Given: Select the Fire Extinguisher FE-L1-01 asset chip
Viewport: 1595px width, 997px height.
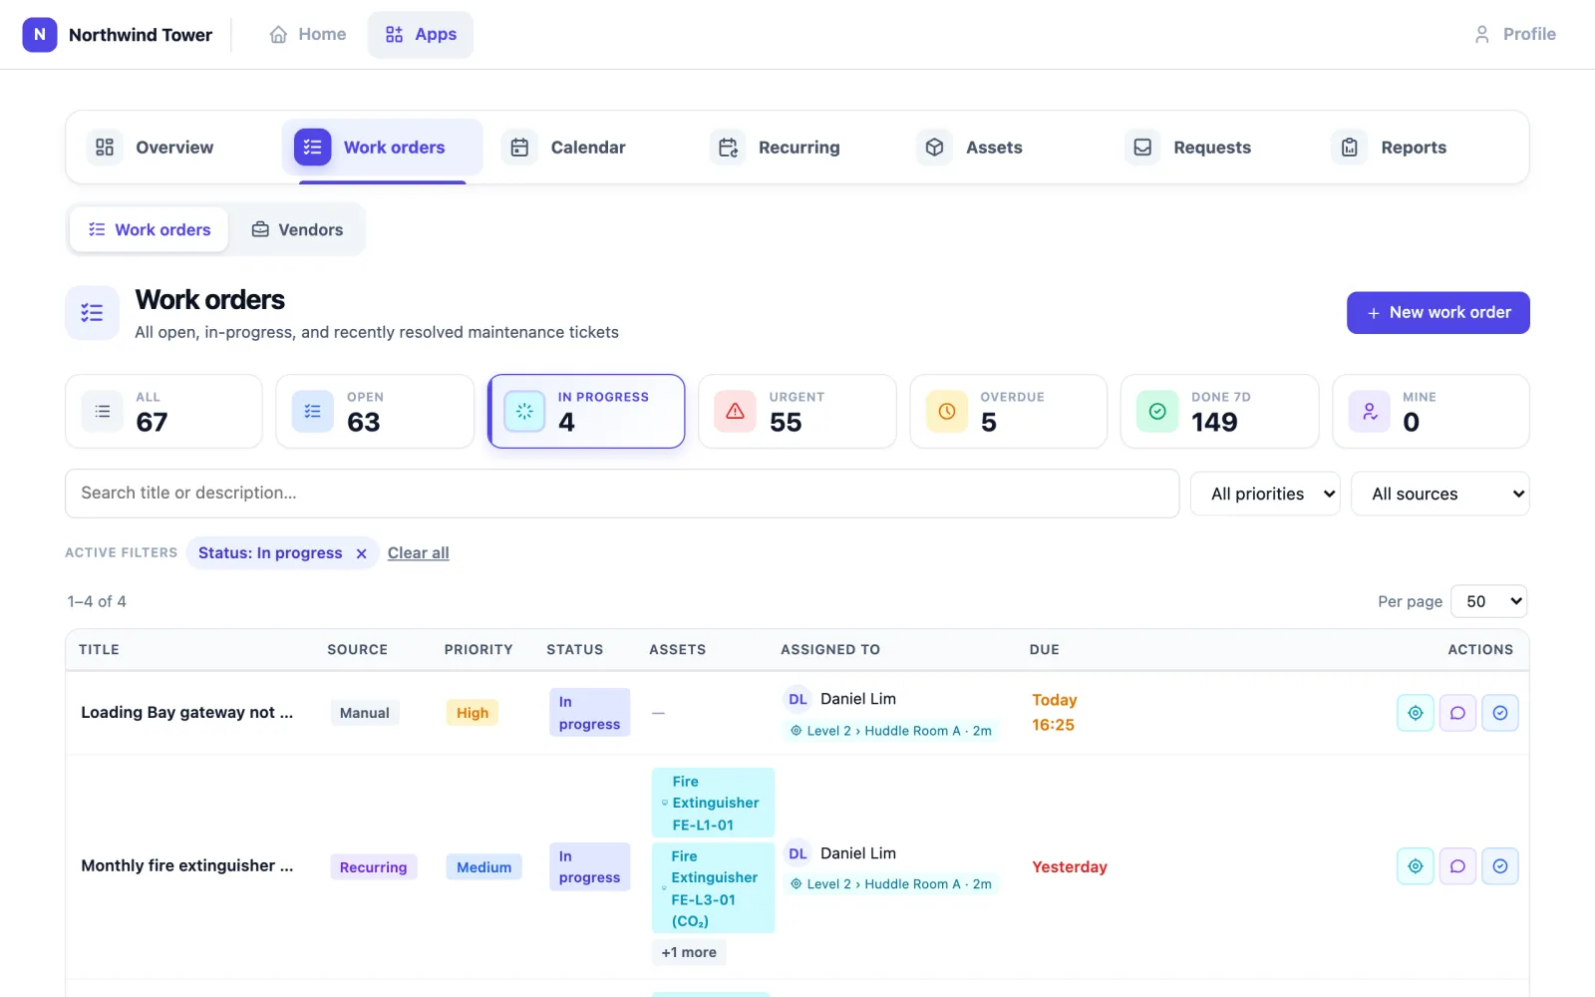Looking at the screenshot, I should point(713,803).
